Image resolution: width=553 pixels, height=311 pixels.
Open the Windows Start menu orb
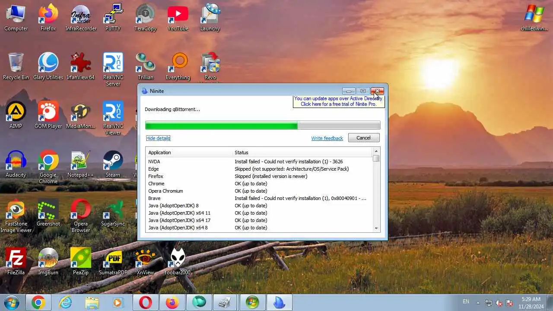12,302
